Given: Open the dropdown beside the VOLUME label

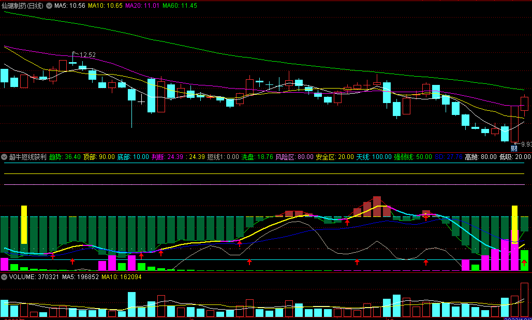Looking at the screenshot, I should tap(5, 277).
